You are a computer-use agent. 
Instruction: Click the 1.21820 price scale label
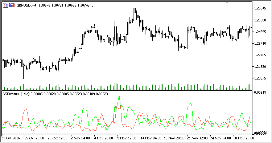point(260,67)
